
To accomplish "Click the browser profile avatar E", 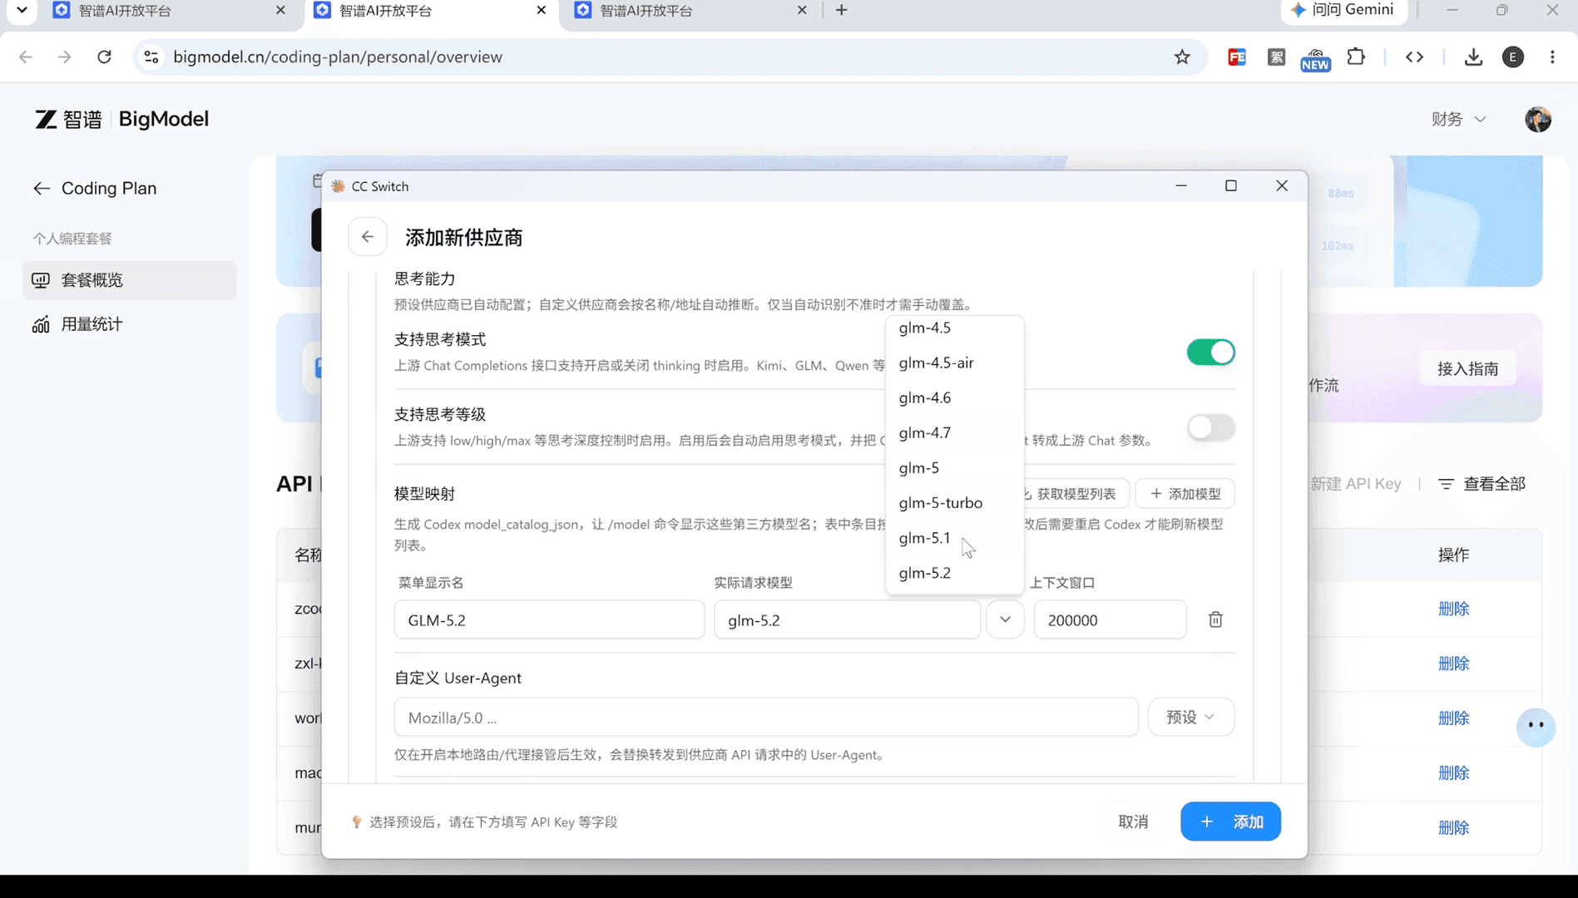I will pyautogui.click(x=1513, y=57).
